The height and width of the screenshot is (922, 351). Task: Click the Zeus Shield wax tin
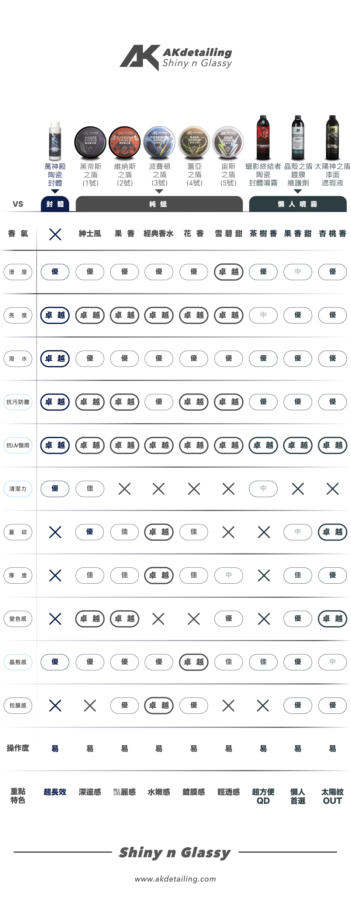tap(228, 142)
